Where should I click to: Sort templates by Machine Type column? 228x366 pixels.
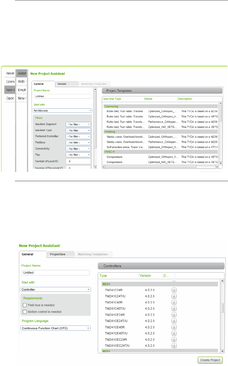pos(123,99)
